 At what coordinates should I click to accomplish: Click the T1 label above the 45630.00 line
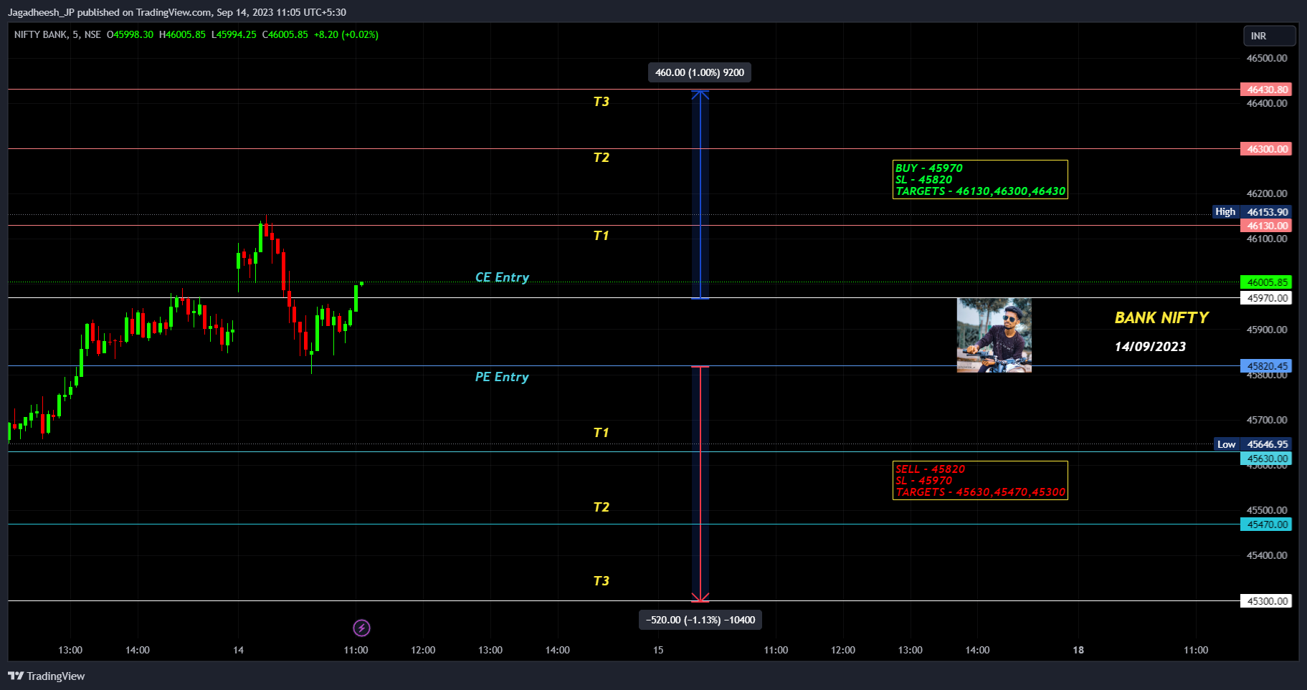coord(601,433)
